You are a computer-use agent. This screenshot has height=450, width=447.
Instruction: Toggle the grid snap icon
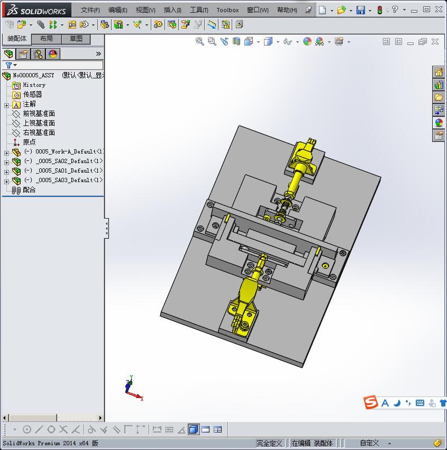169,430
